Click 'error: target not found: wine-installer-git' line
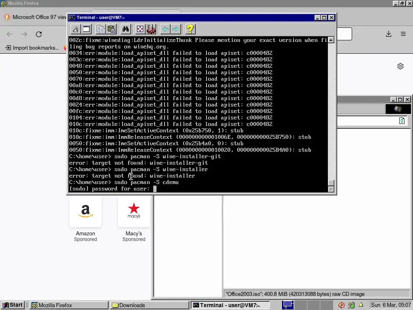Viewport: 413px width, 310px height. click(138, 163)
